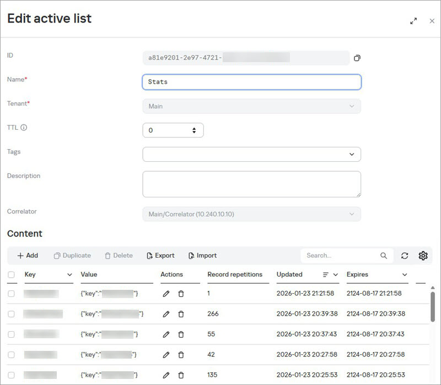
Task: Check the row updated 20:25:53
Action: click(x=11, y=375)
